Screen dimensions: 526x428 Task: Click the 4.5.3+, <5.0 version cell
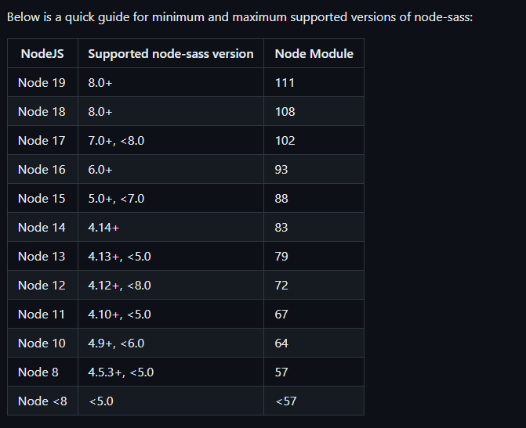pyautogui.click(x=121, y=372)
